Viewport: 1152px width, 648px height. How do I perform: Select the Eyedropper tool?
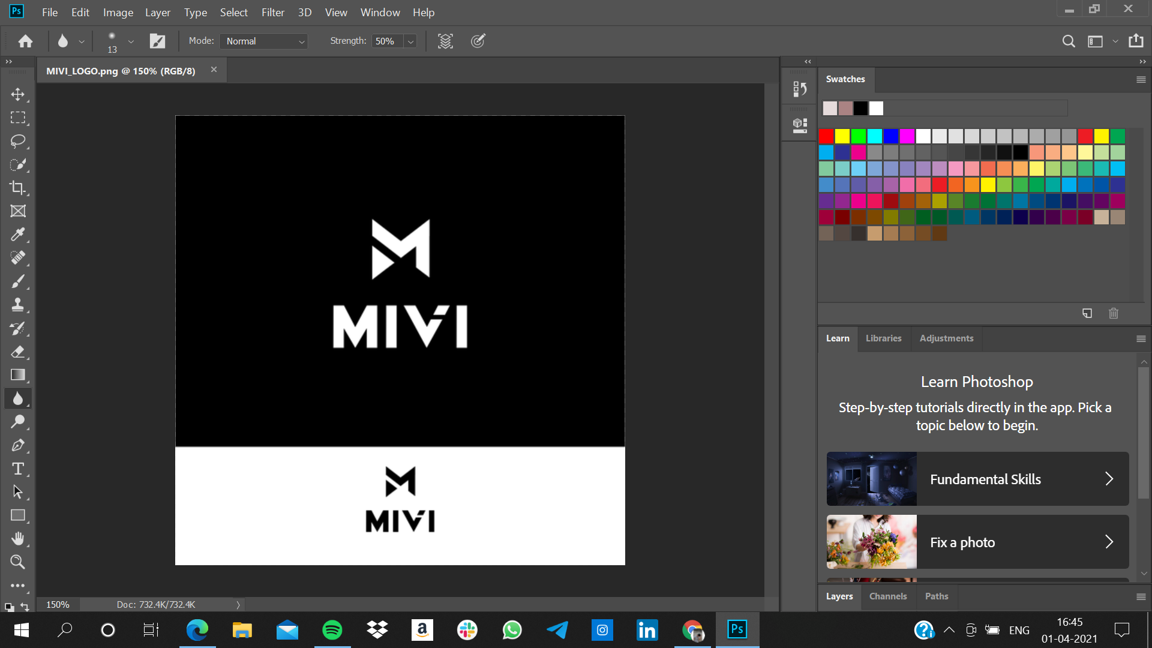point(18,235)
